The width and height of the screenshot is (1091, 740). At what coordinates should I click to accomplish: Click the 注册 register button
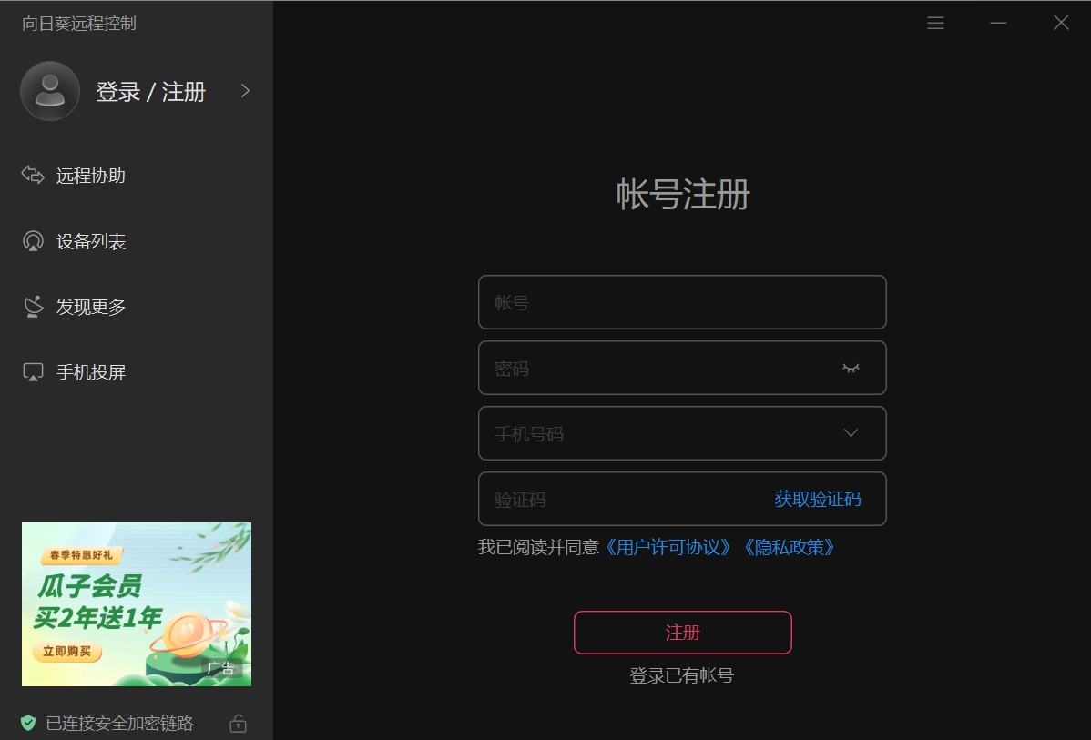point(682,632)
